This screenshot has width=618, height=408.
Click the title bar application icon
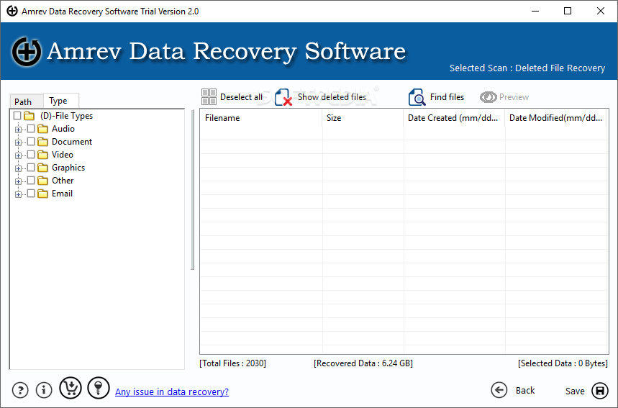[12, 11]
